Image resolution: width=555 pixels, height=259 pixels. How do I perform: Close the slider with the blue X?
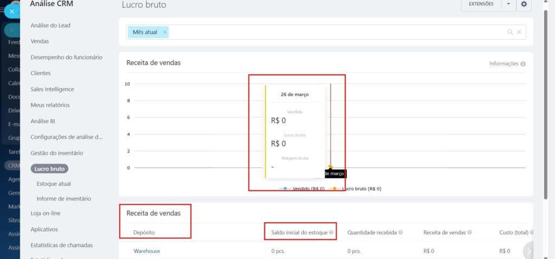point(12,11)
